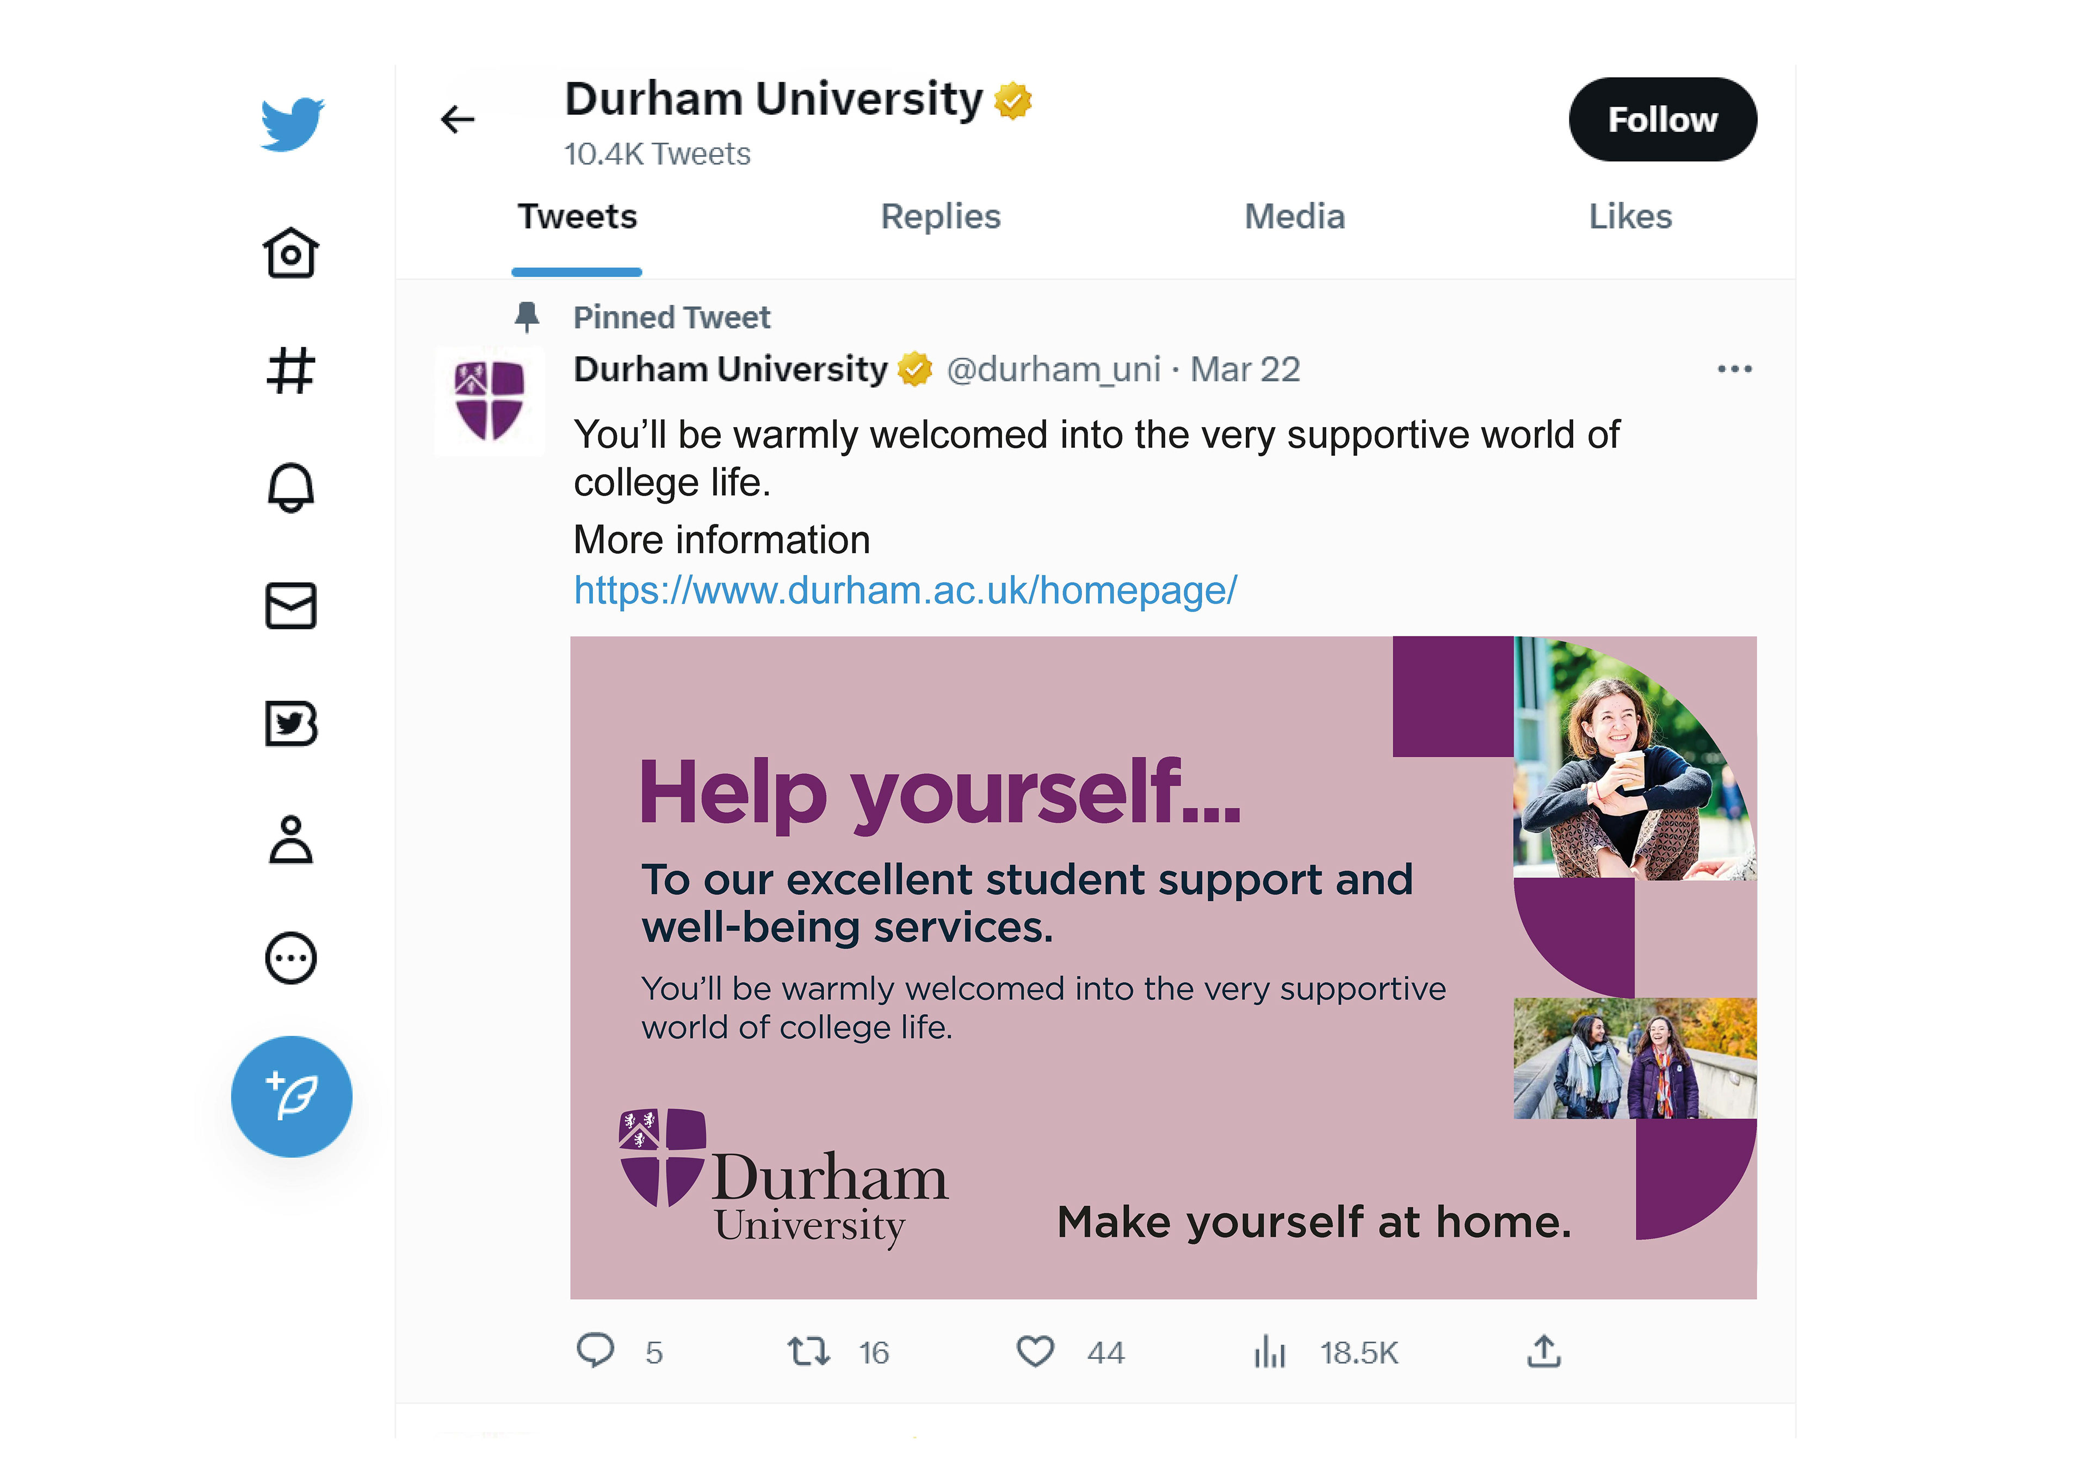Open Messages envelope icon
The image size is (2089, 1477).
[x=291, y=606]
